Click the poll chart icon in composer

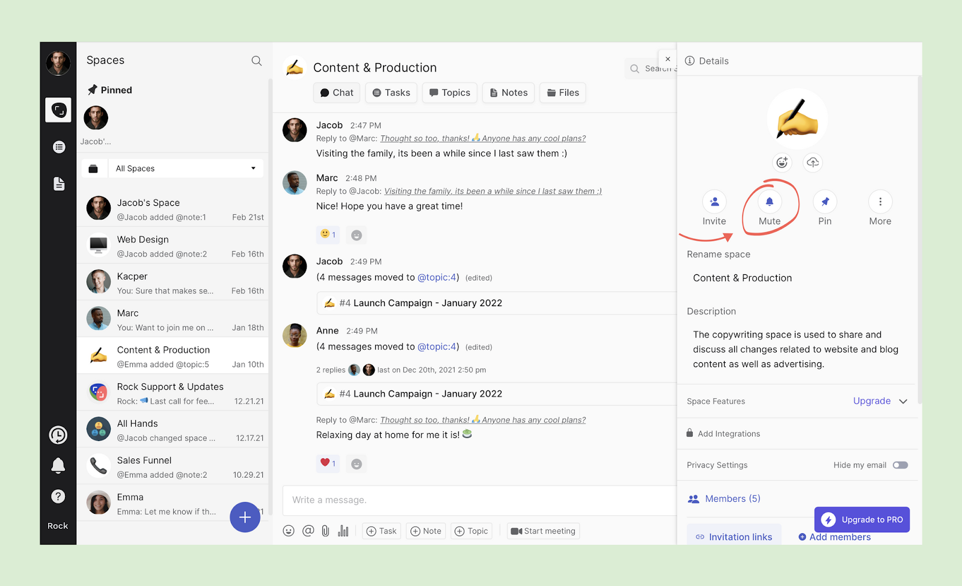343,531
